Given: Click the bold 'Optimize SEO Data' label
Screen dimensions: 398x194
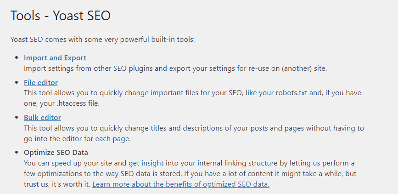Looking at the screenshot, I should (56, 152).
